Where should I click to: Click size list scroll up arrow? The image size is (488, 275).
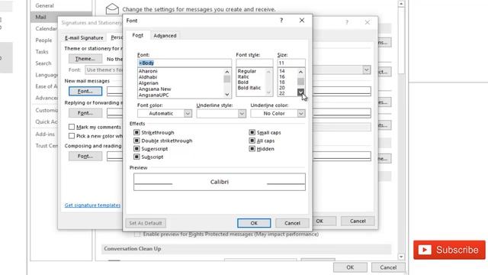[300, 72]
